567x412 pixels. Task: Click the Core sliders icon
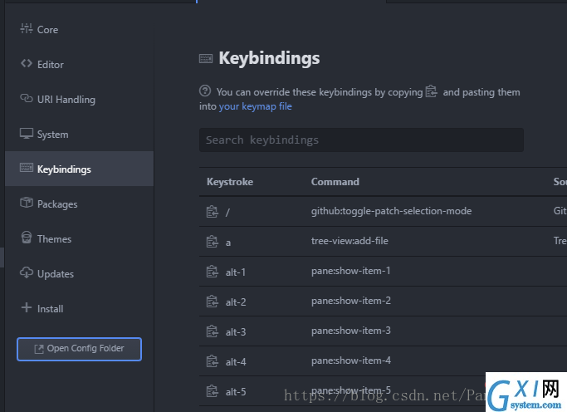click(27, 28)
